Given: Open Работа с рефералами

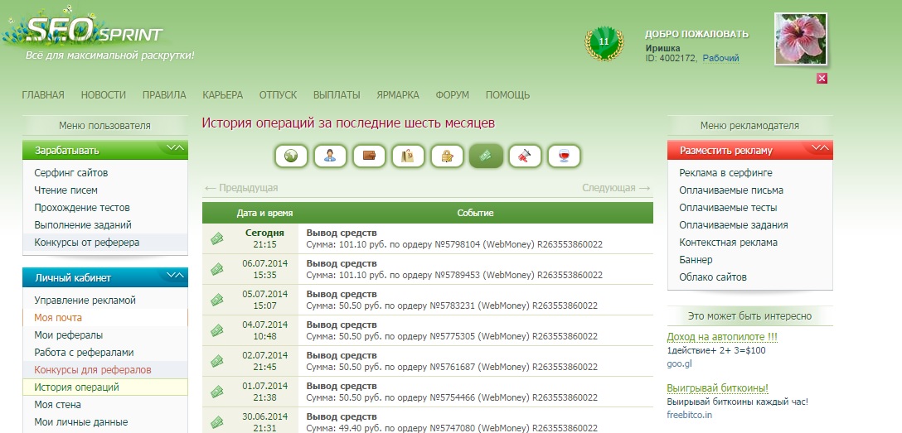Looking at the screenshot, I should coord(84,352).
